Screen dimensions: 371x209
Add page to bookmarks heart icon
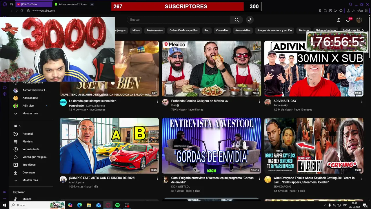point(341,11)
